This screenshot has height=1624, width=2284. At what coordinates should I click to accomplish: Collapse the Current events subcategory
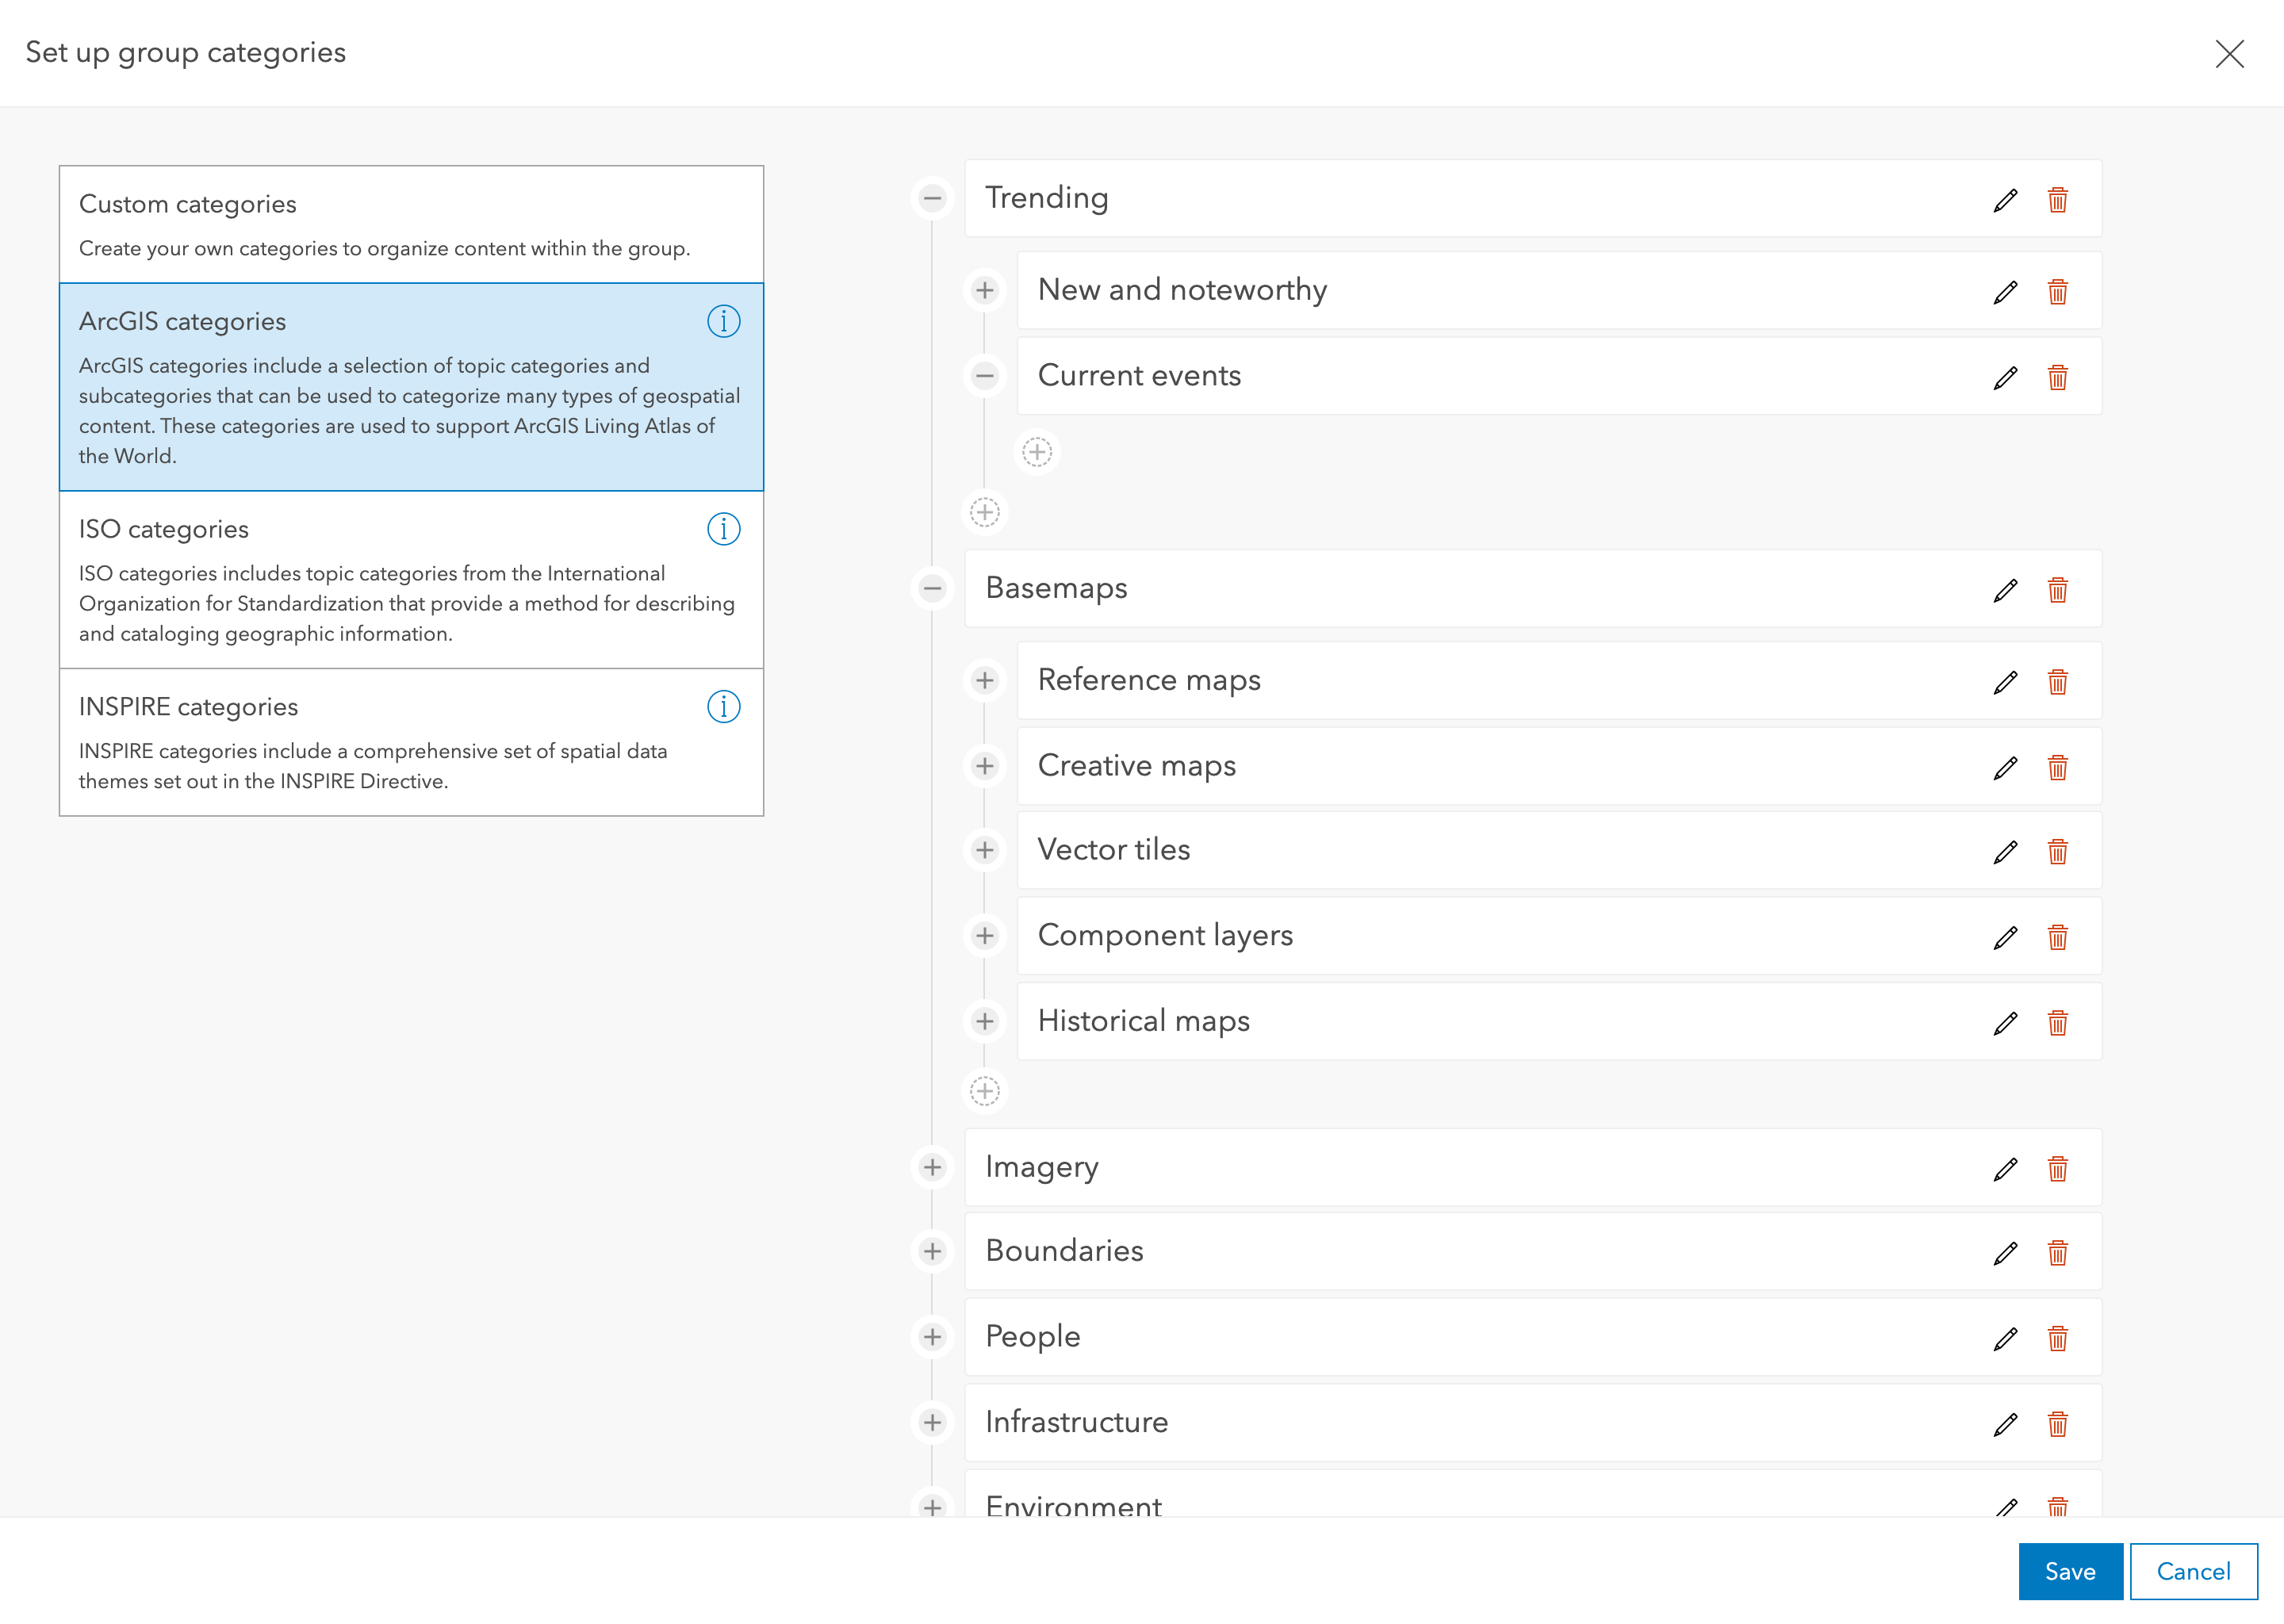tap(984, 376)
